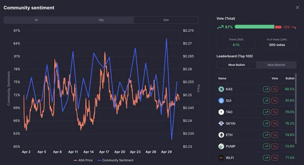The image size is (304, 165).
Task: Click the Vote (Total) heading
Action: [x=226, y=18]
